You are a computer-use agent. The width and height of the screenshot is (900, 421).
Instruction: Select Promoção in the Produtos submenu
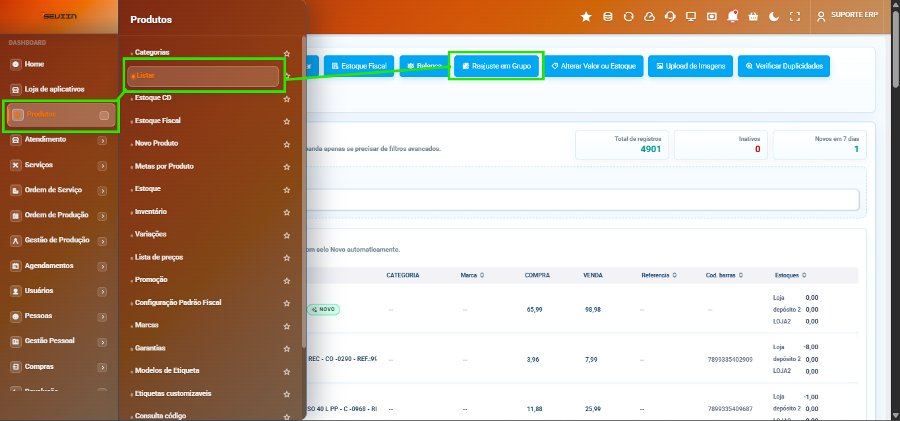pyautogui.click(x=151, y=279)
